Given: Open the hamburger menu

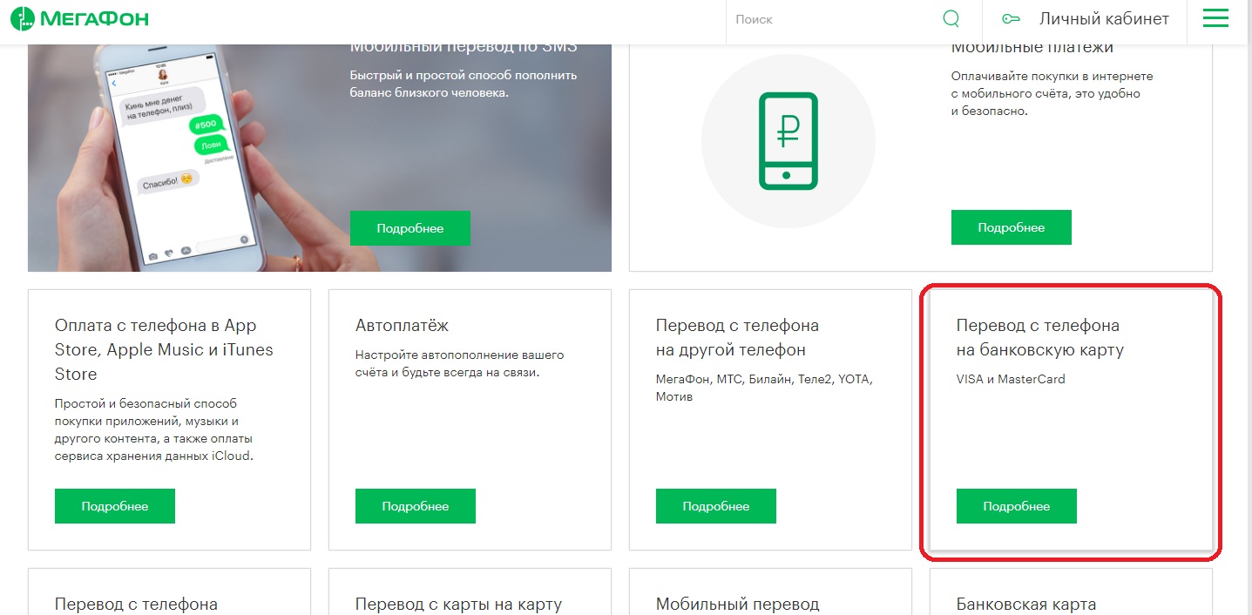Looking at the screenshot, I should point(1215,18).
